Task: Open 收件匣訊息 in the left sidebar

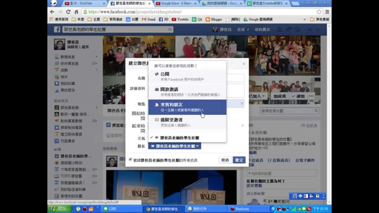Action: (x=70, y=64)
